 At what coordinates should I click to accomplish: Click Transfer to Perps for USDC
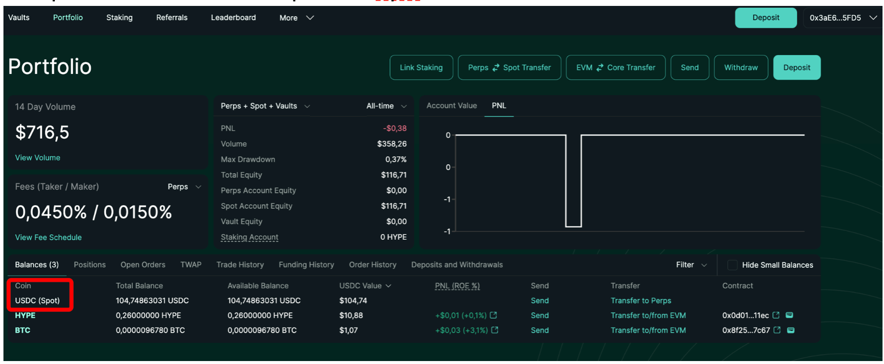[x=641, y=301]
